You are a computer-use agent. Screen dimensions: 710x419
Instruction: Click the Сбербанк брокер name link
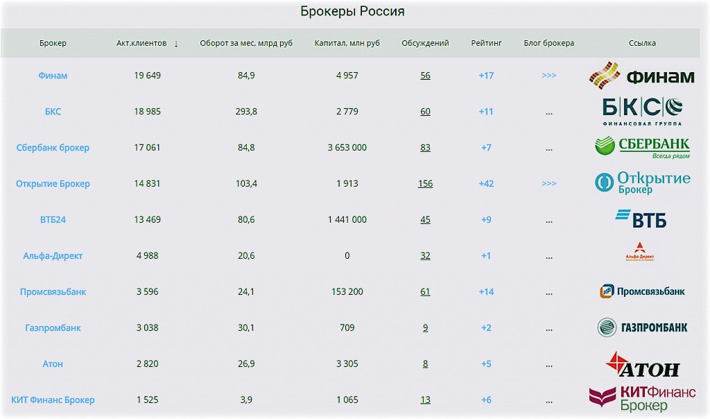[53, 147]
